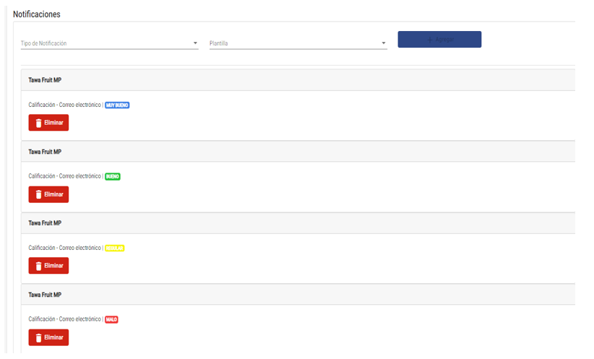Image resolution: width=594 pixels, height=359 pixels.
Task: Click trash icon on MUY BUENO notification
Action: pos(39,123)
